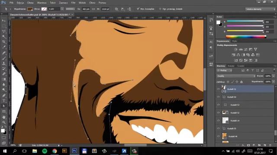Add a Curves adjustment layer

(245, 50)
